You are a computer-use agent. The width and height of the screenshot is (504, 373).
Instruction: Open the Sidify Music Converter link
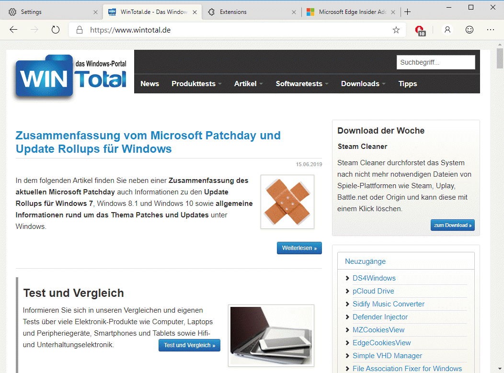(x=388, y=304)
